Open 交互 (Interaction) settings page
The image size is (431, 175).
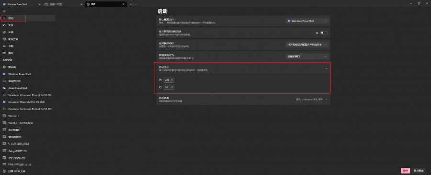pyautogui.click(x=28, y=25)
